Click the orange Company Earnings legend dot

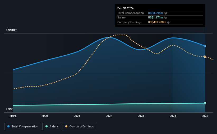pos(66,126)
